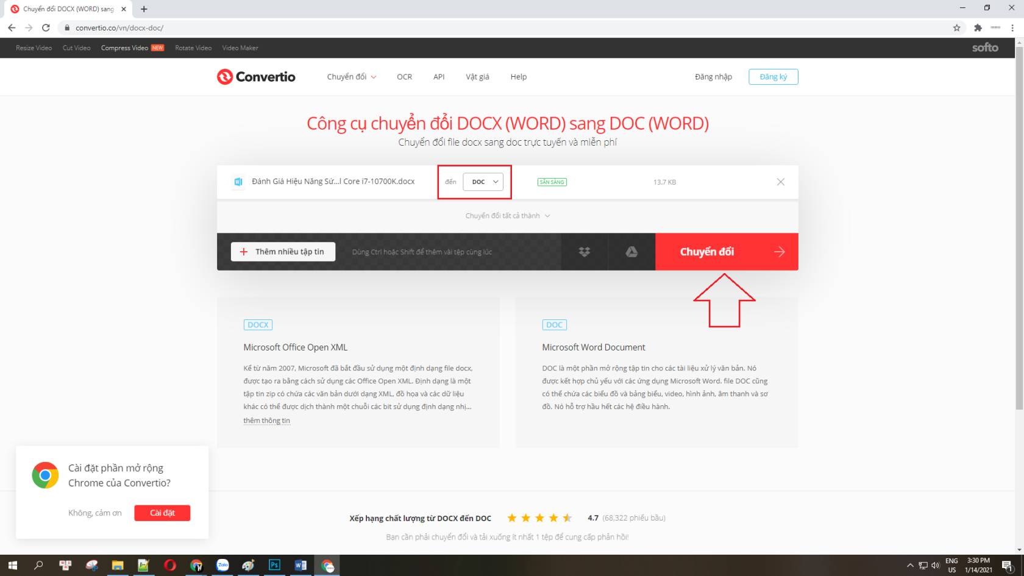The width and height of the screenshot is (1024, 576).
Task: Click the SẴN SÀNG status badge
Action: coord(552,182)
